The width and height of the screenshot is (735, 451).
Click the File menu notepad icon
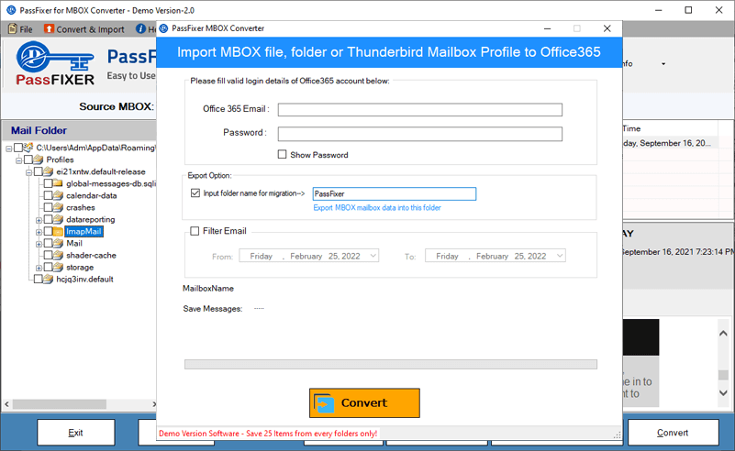(x=13, y=29)
